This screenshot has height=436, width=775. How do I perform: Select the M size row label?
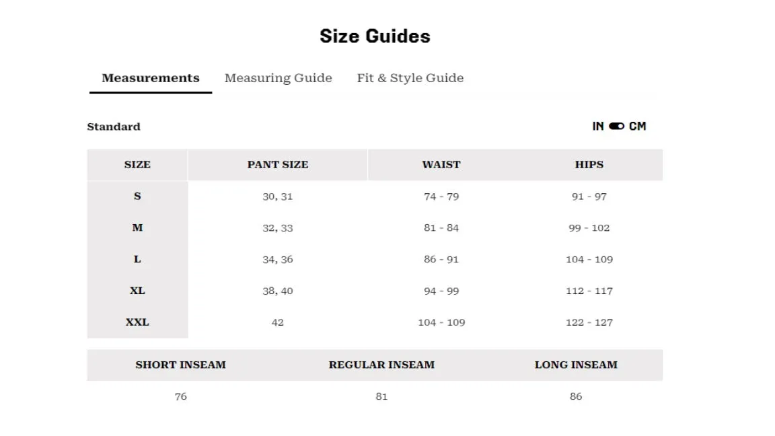(137, 228)
